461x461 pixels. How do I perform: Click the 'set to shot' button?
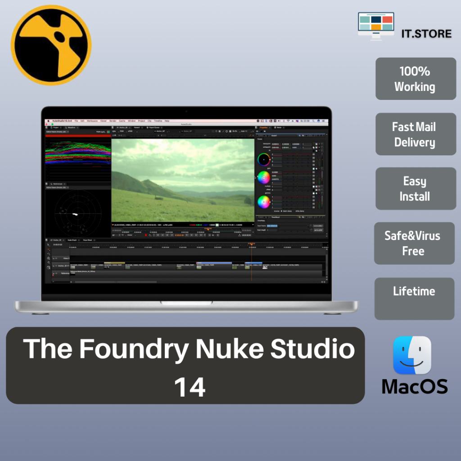(x=318, y=230)
